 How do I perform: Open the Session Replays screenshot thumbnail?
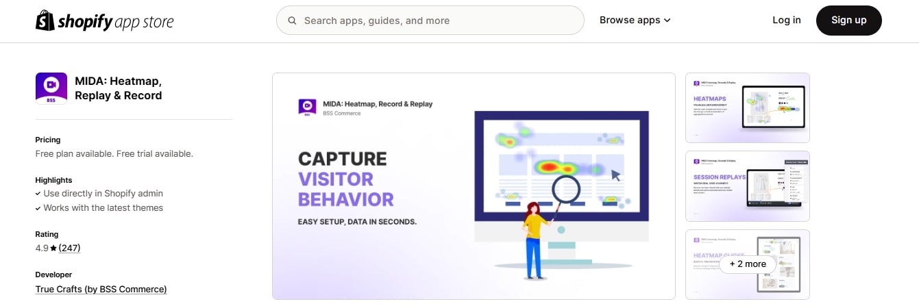click(748, 186)
